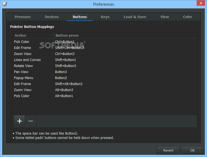Click the Shift+Alt+Button3 binding cell
207x157 pixels.
tap(69, 84)
